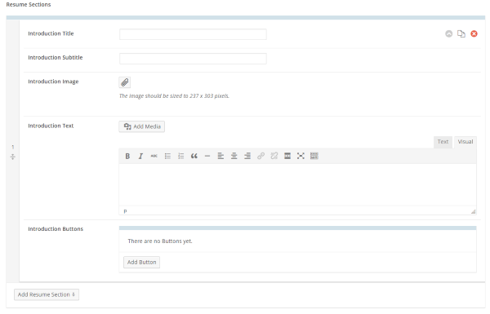The width and height of the screenshot is (490, 314).
Task: Center align the text
Action: pos(234,156)
